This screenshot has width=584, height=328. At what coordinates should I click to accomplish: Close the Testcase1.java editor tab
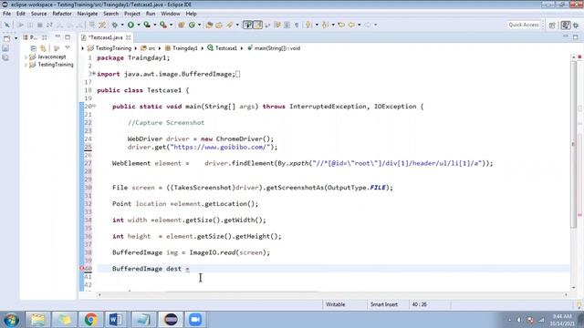click(128, 37)
